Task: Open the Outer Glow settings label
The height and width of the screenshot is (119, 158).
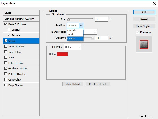Action: pos(15,80)
